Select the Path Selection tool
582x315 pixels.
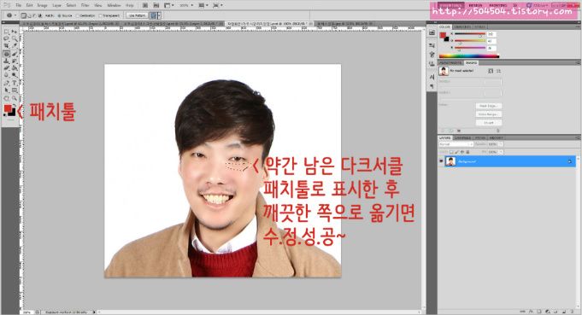(x=7, y=90)
